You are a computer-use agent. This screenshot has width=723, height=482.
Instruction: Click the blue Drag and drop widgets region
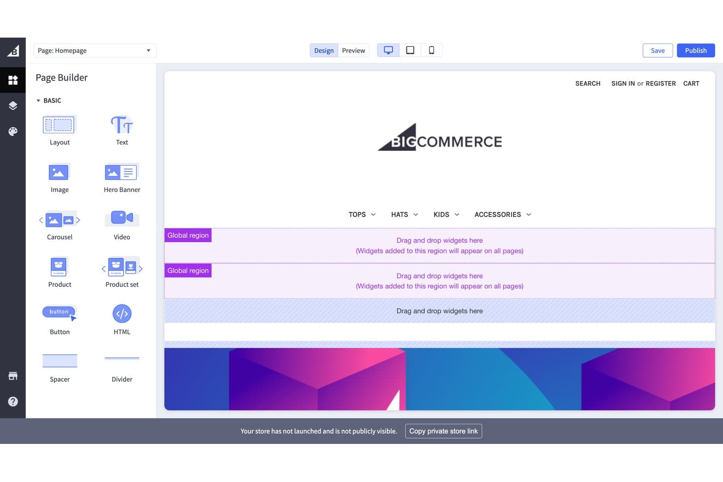click(x=440, y=311)
